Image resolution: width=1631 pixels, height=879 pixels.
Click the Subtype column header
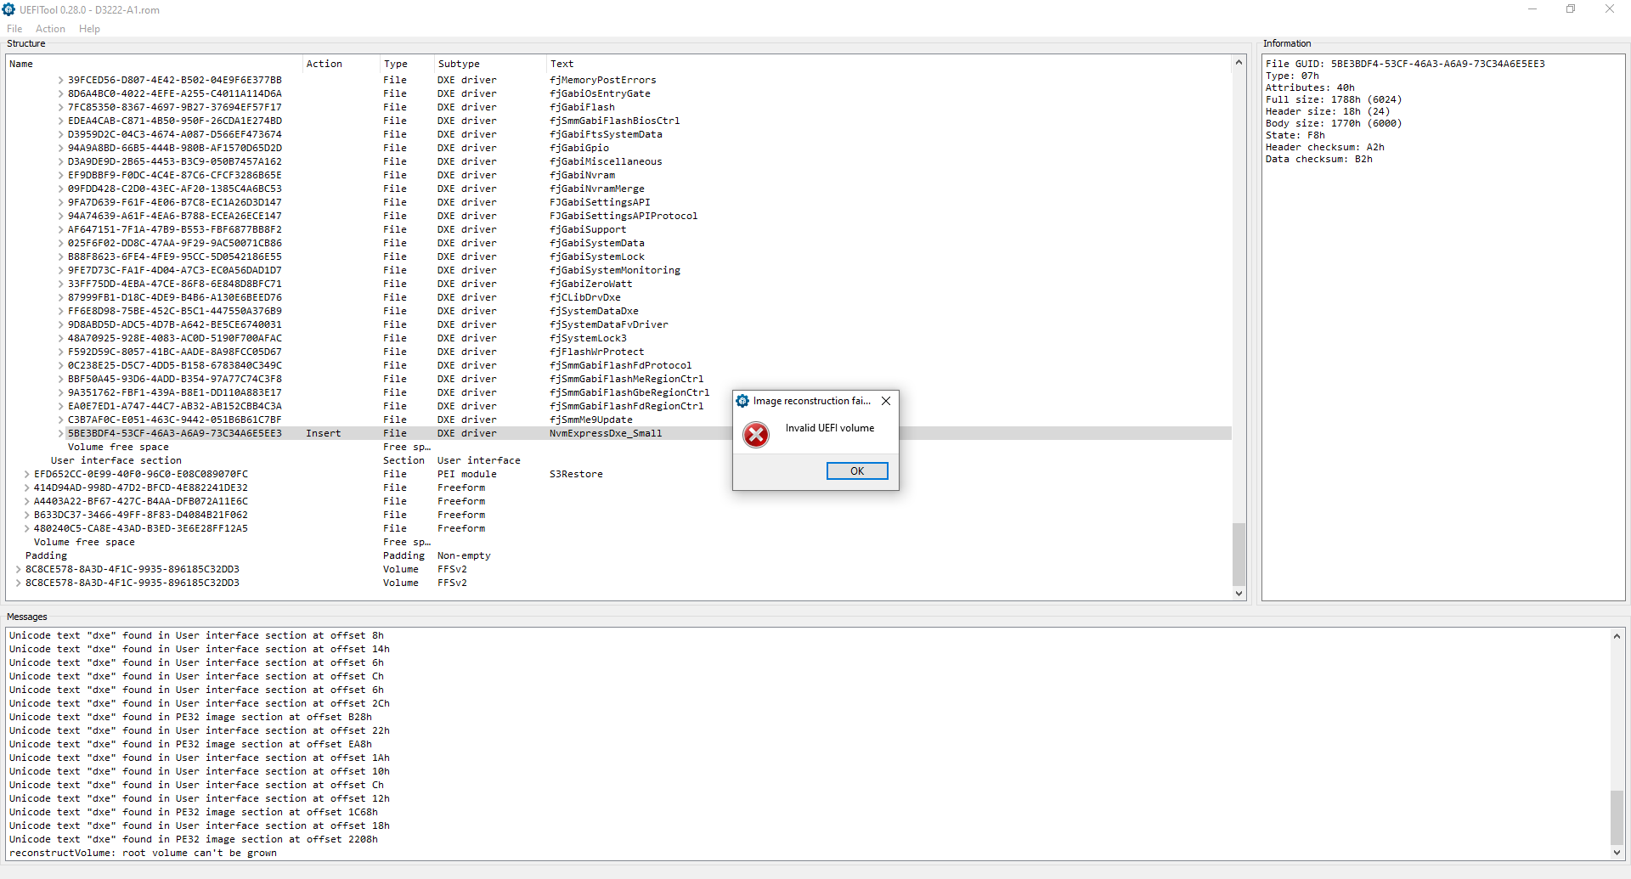[x=490, y=64]
